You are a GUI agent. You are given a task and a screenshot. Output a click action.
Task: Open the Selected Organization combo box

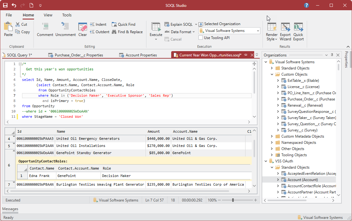(x=229, y=31)
